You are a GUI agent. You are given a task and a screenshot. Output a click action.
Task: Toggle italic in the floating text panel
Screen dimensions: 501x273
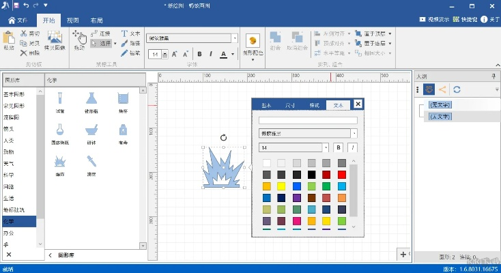tap(352, 147)
